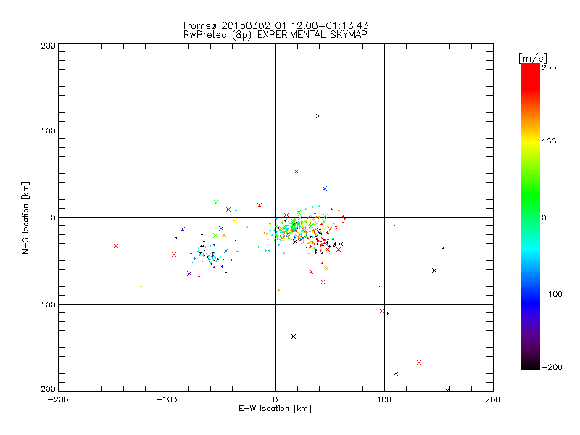The image size is (580, 435).
Task: Click the plot title 'Tromsø 20150302 01:12:00-01:13:43'
Action: pyautogui.click(x=275, y=25)
